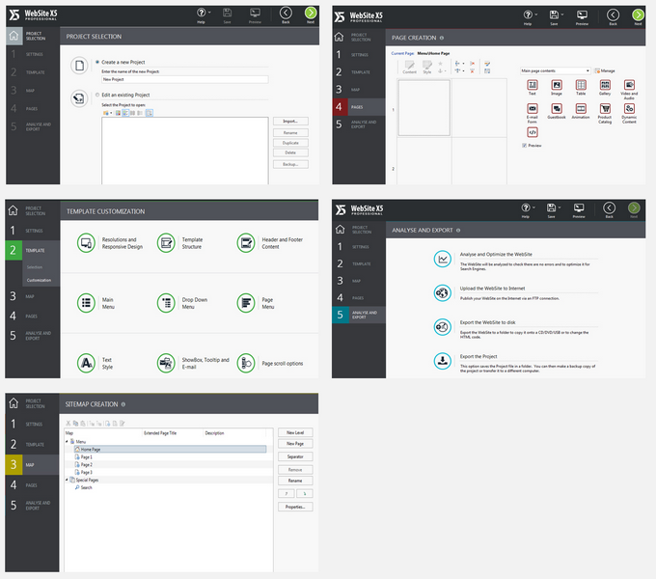Collapse the Special Pages tree node
This screenshot has width=656, height=579.
(x=67, y=480)
